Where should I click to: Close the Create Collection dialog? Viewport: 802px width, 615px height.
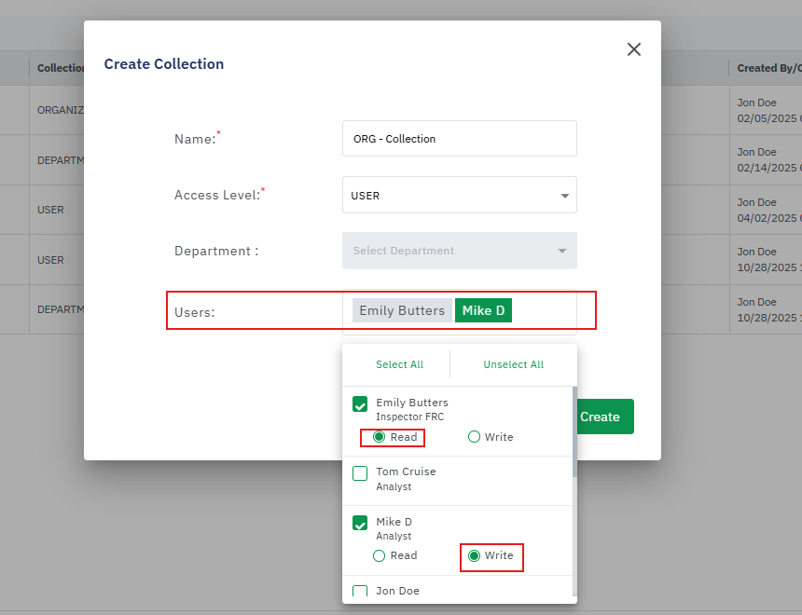click(634, 49)
